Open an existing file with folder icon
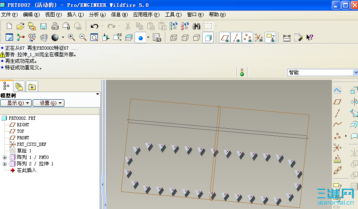 [20, 26]
